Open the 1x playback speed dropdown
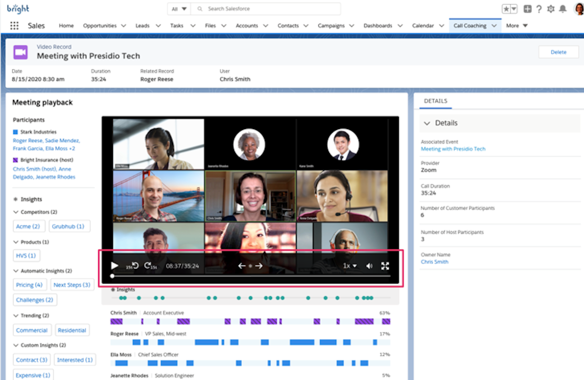 (x=350, y=266)
